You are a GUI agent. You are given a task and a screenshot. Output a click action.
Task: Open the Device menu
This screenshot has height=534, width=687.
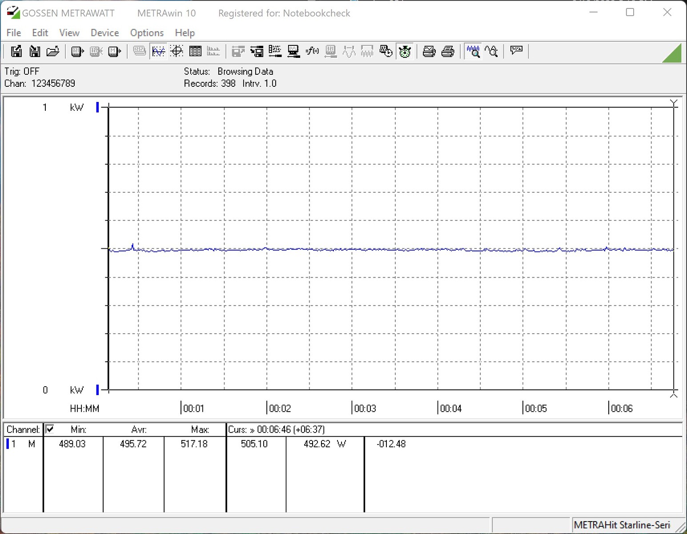(x=104, y=33)
